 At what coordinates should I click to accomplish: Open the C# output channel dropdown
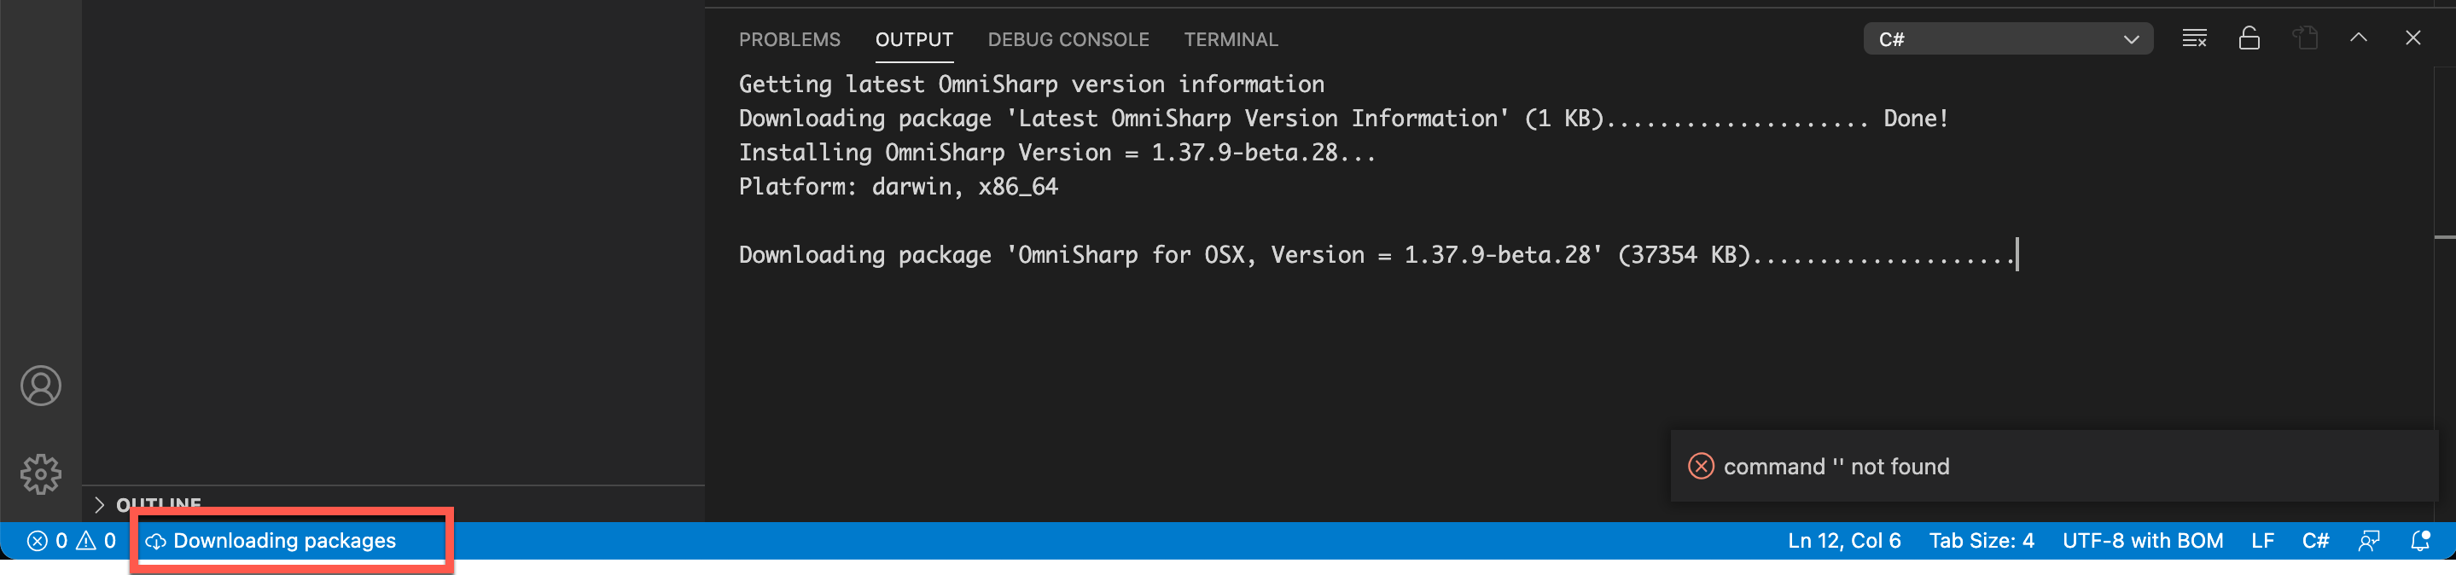(x=2007, y=39)
